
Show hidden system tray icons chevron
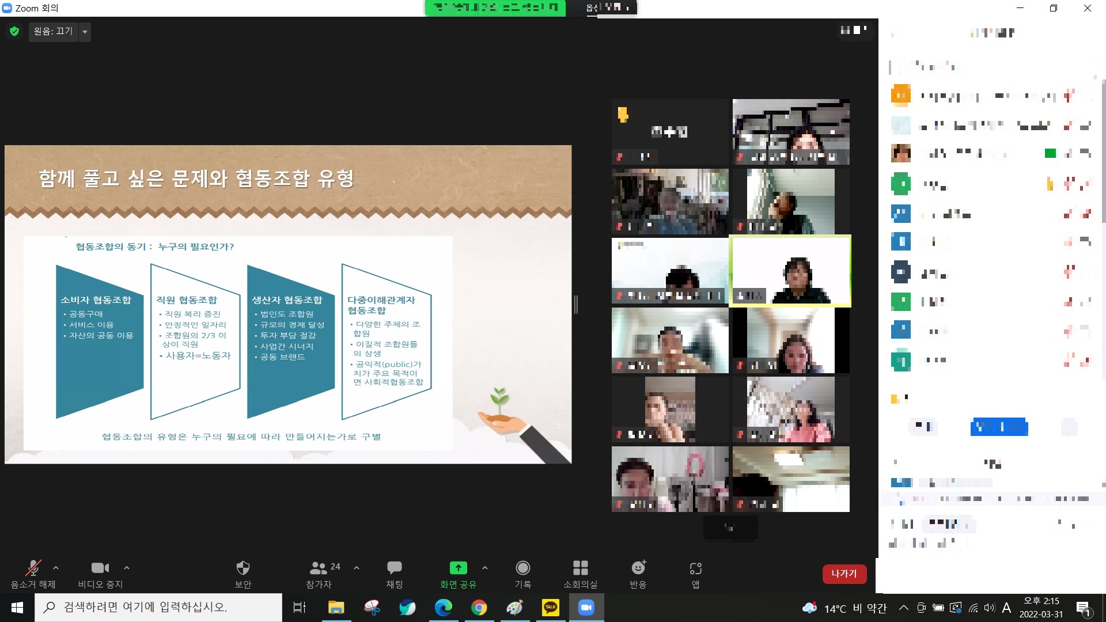(x=904, y=608)
